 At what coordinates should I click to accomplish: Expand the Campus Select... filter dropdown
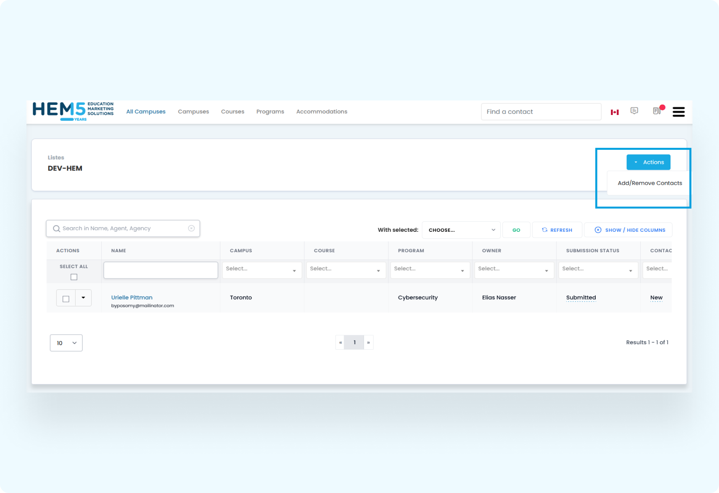[x=262, y=270]
